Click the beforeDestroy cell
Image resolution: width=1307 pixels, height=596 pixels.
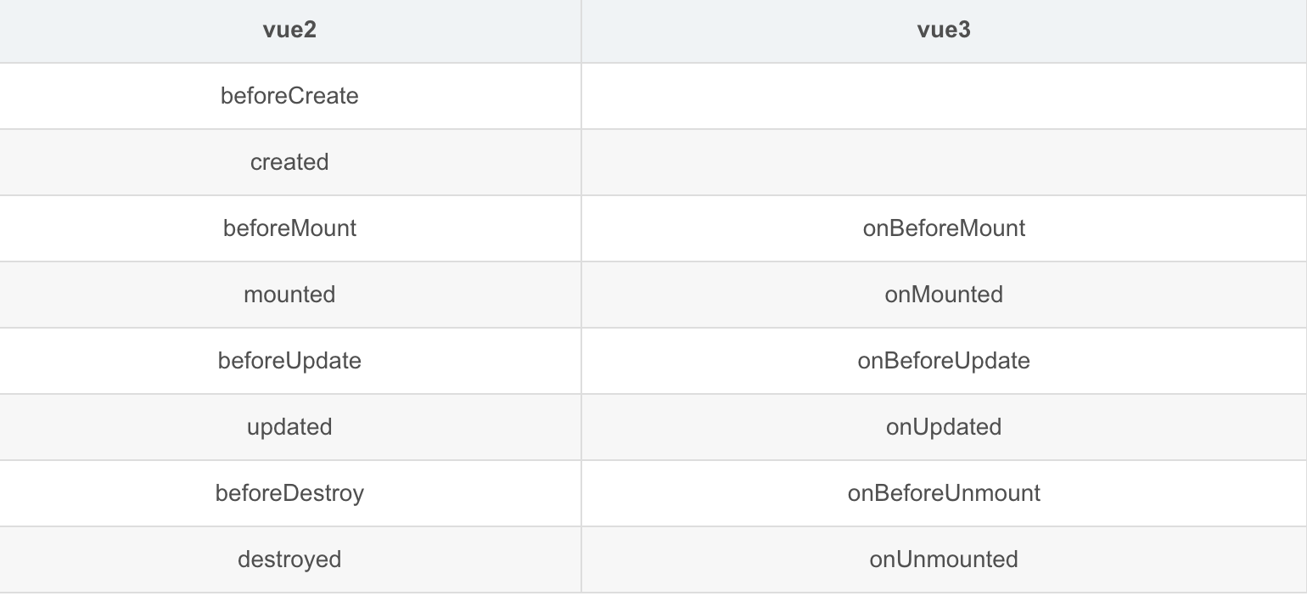pos(289,493)
